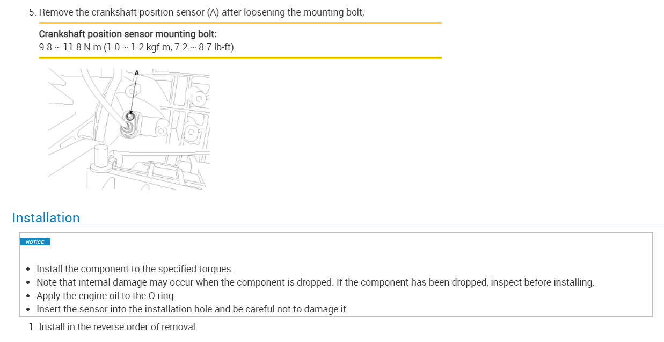This screenshot has height=342, width=664.
Task: Click the 9.8 ~ 11.8 N.m torque value
Action: (70, 47)
